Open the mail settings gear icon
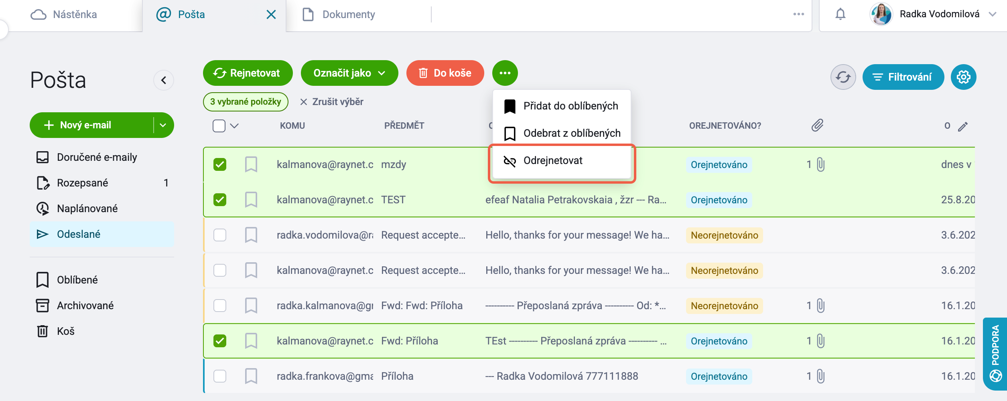This screenshot has height=401, width=1007. [x=963, y=77]
